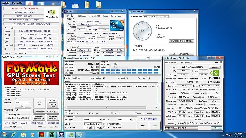The width and height of the screenshot is (246, 138).
Task: Click the volume speaker icon in system tray
Action: [230, 135]
